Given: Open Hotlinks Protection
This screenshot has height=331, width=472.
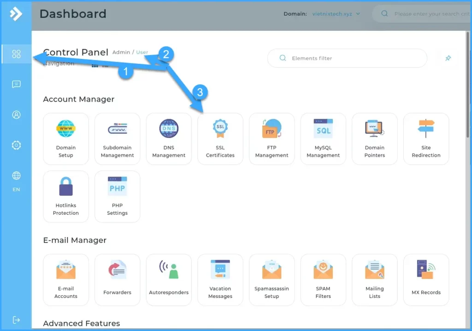Looking at the screenshot, I should pyautogui.click(x=66, y=196).
